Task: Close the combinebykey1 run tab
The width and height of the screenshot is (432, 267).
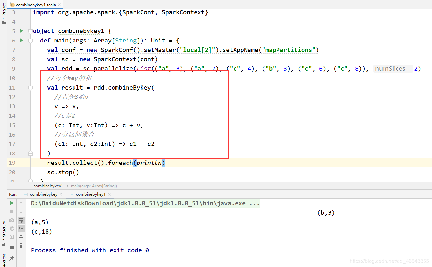Action: [109, 194]
